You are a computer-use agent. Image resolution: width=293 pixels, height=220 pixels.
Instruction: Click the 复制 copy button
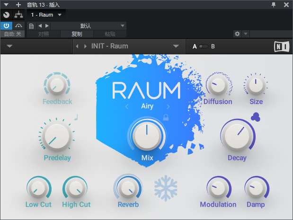pos(77,34)
